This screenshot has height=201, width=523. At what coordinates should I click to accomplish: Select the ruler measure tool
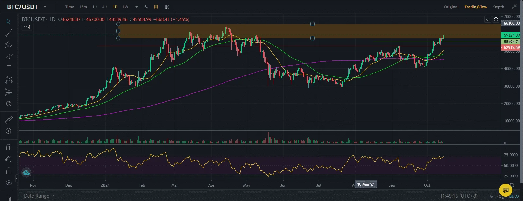(x=9, y=120)
